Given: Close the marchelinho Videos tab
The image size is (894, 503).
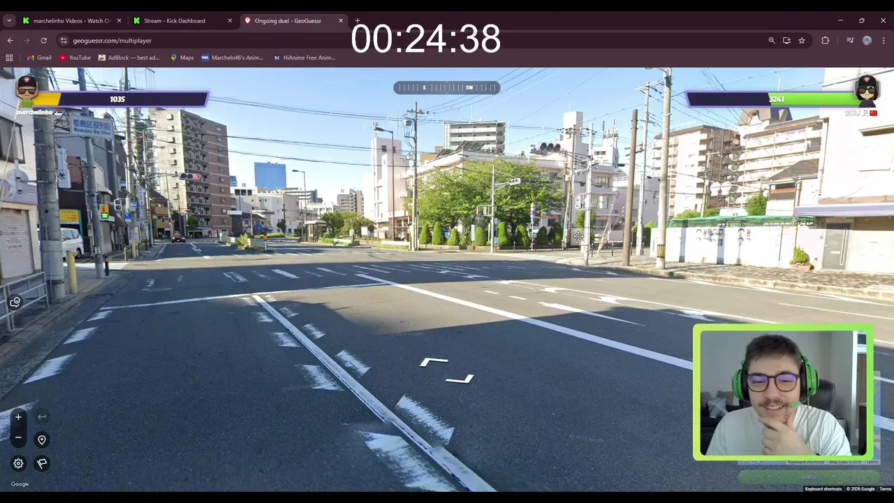Looking at the screenshot, I should 119,21.
